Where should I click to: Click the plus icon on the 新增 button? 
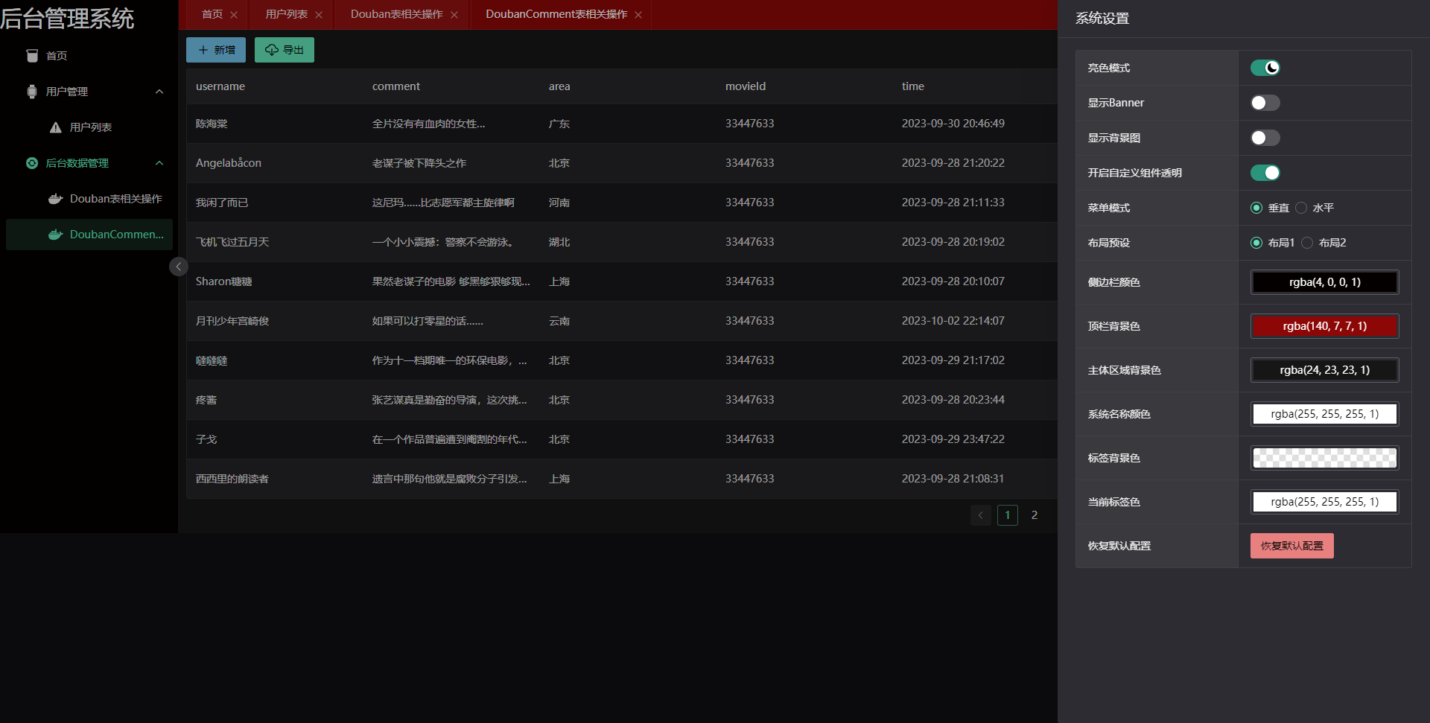pos(203,50)
